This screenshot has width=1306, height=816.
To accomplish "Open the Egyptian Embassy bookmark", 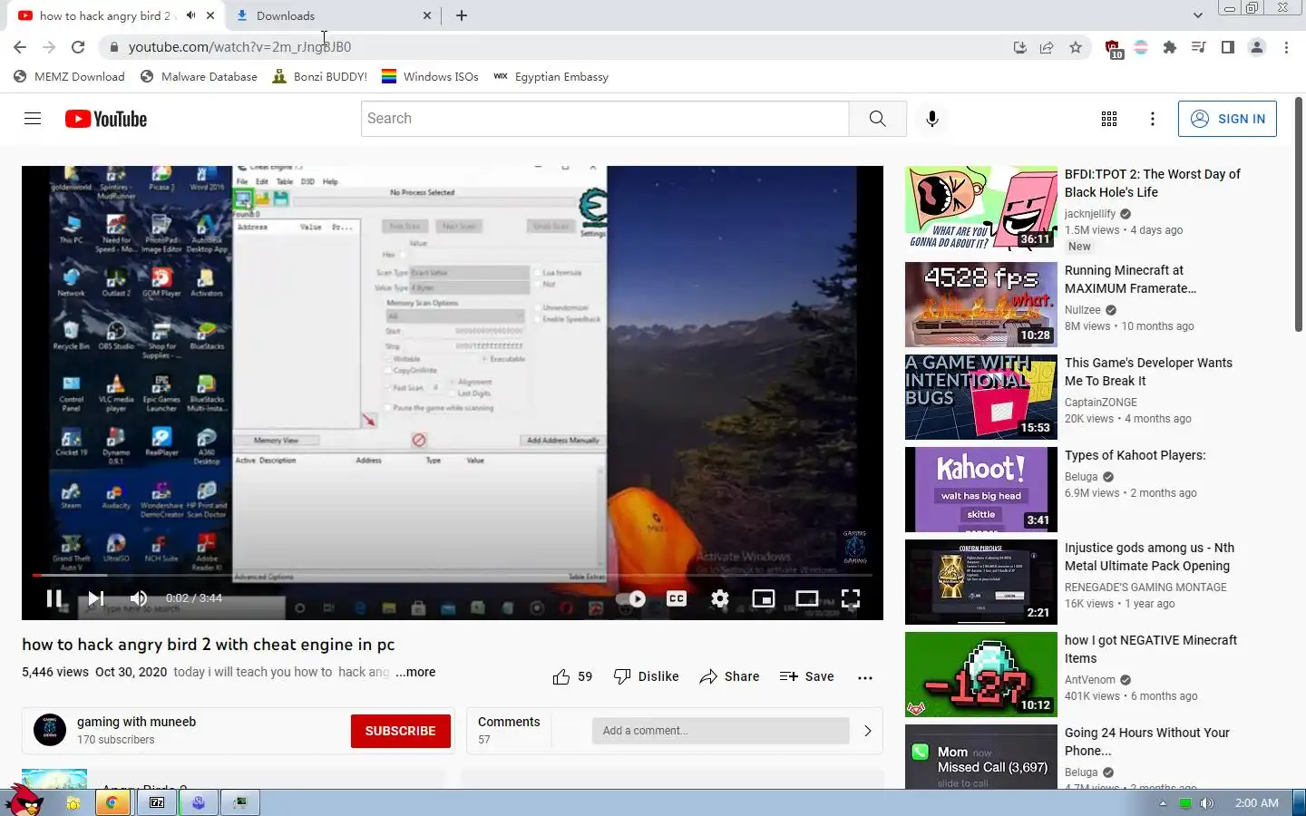I will (551, 77).
